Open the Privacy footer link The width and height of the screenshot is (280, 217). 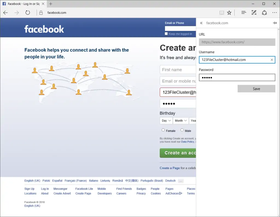pyautogui.click(x=141, y=194)
